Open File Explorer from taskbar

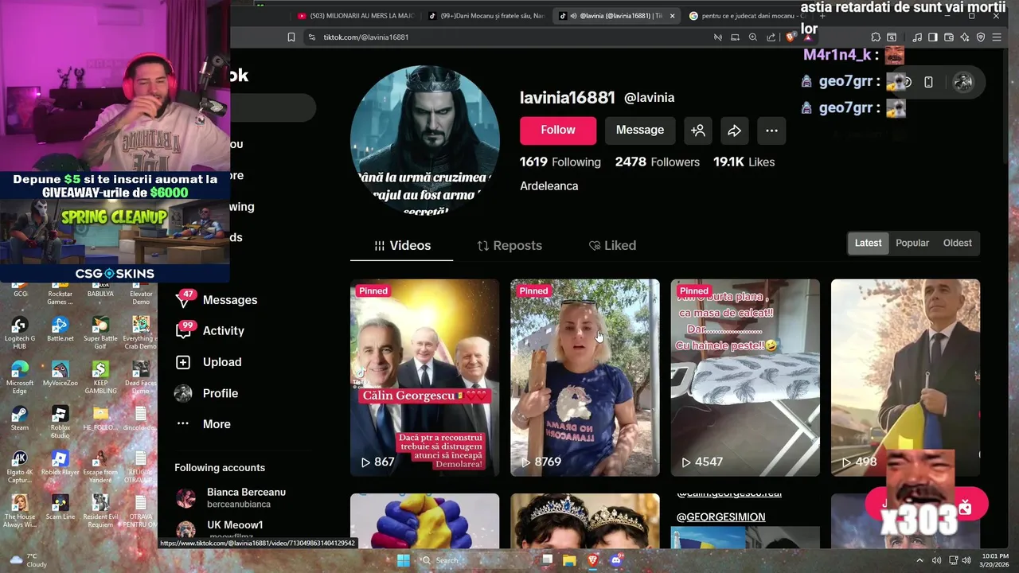tap(570, 560)
